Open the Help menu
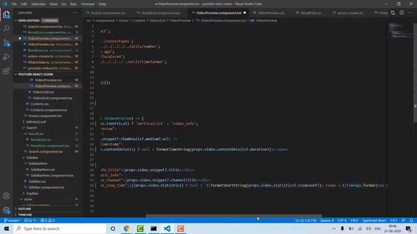The height and width of the screenshot is (234, 417). coord(102,4)
